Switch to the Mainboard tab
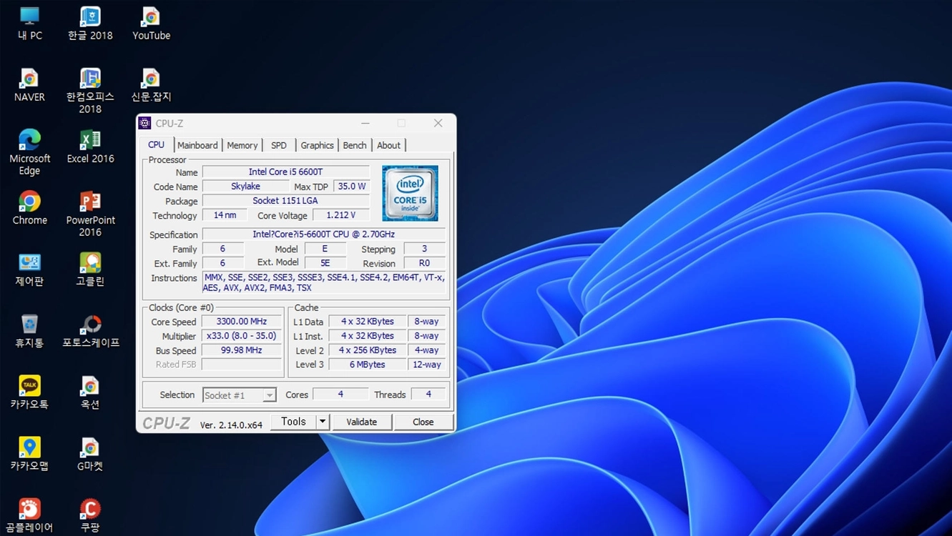Image resolution: width=952 pixels, height=536 pixels. click(197, 145)
